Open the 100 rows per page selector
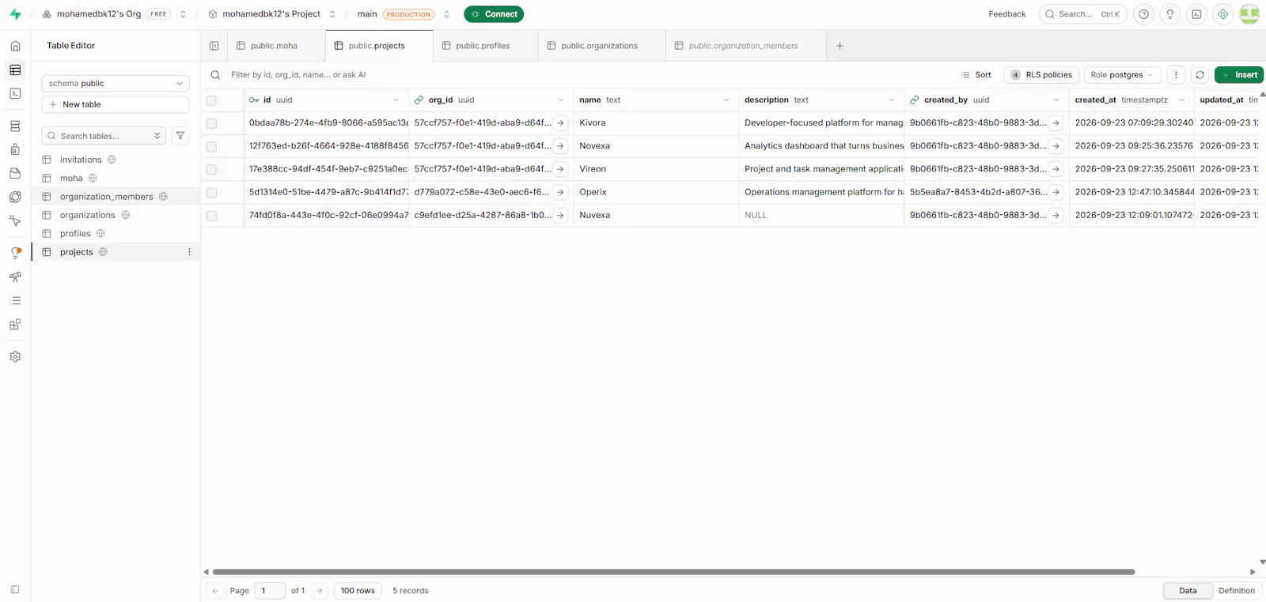Image resolution: width=1266 pixels, height=602 pixels. coord(358,591)
